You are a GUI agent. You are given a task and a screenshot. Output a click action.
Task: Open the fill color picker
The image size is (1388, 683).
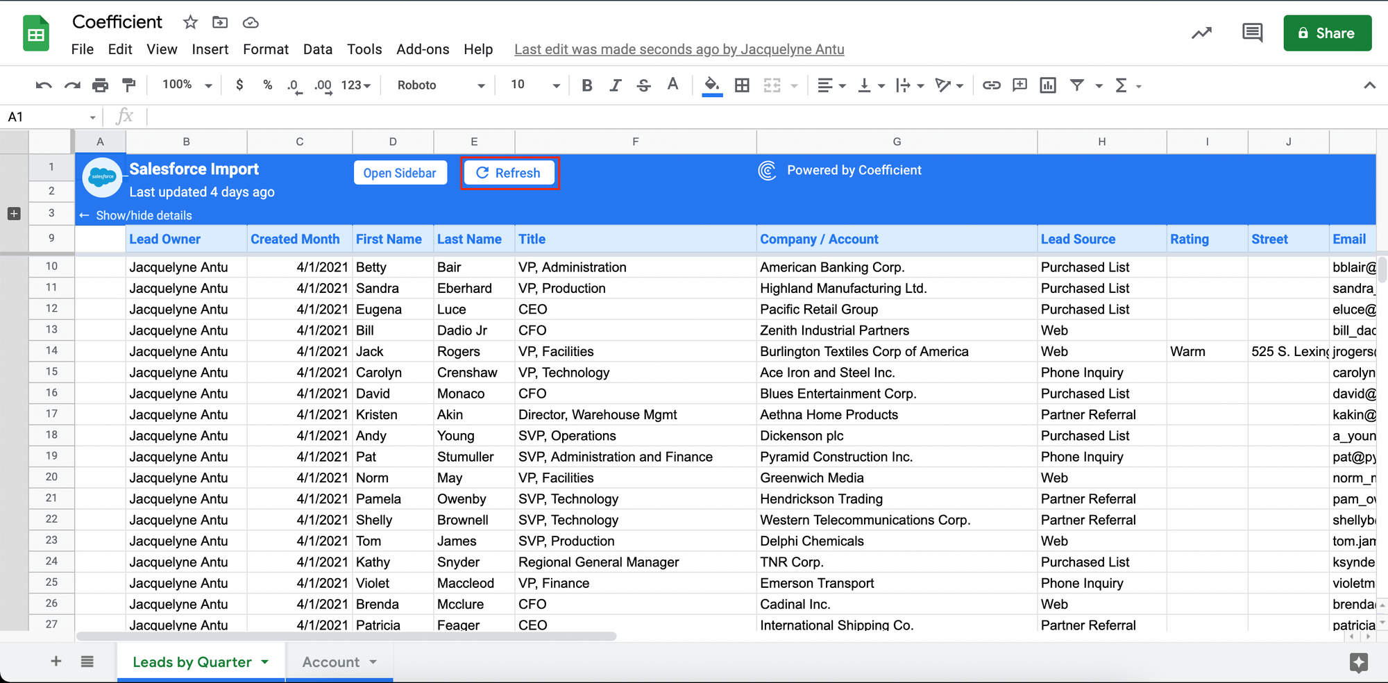pos(712,85)
